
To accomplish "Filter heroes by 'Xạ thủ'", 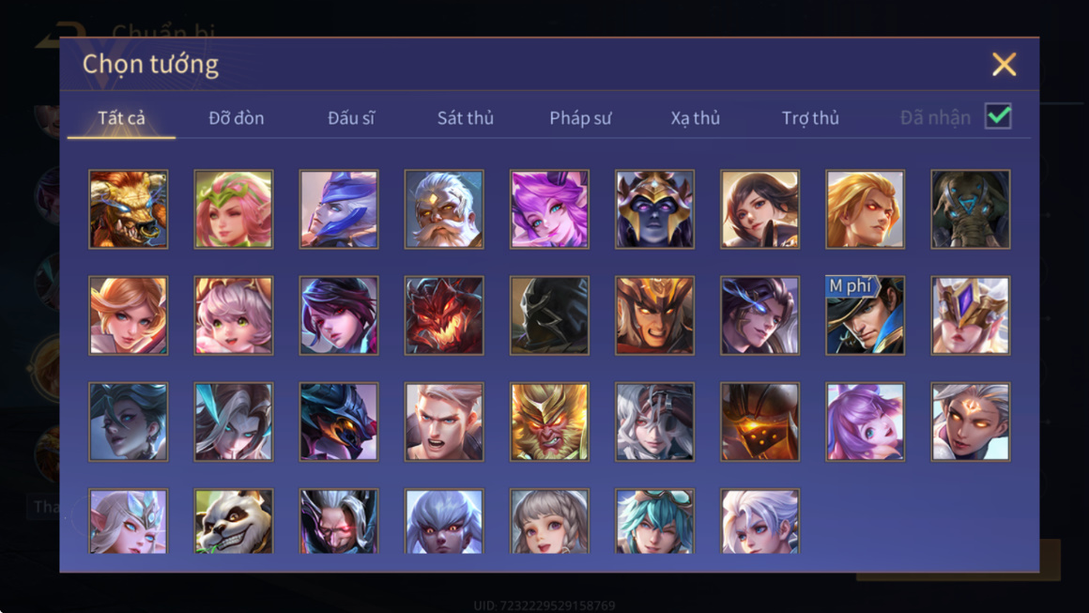I will click(696, 118).
